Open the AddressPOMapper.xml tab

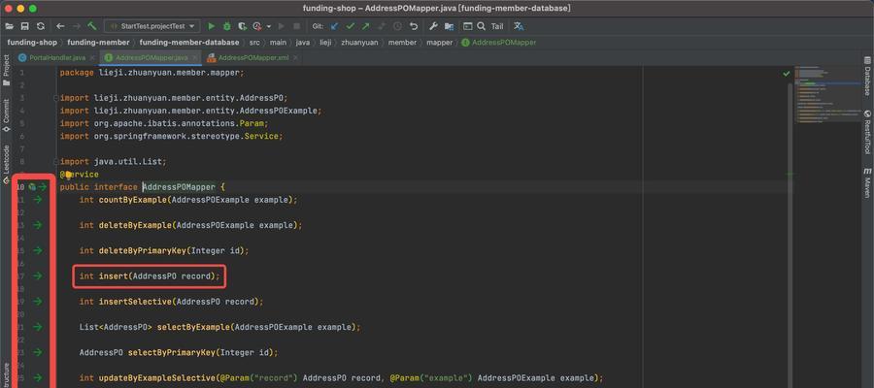(x=253, y=57)
